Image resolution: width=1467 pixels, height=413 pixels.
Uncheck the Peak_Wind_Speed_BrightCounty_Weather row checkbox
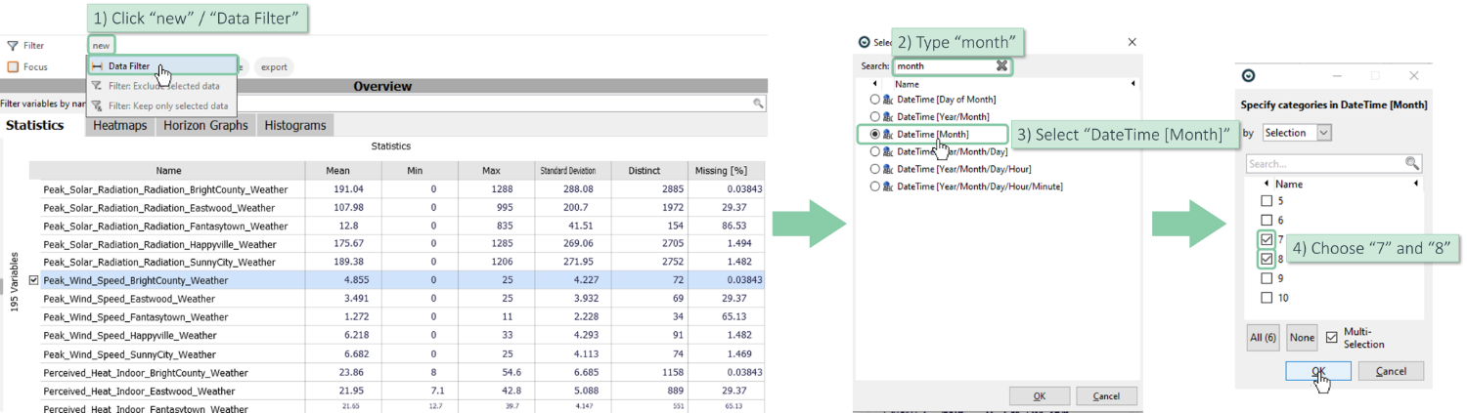[x=34, y=280]
